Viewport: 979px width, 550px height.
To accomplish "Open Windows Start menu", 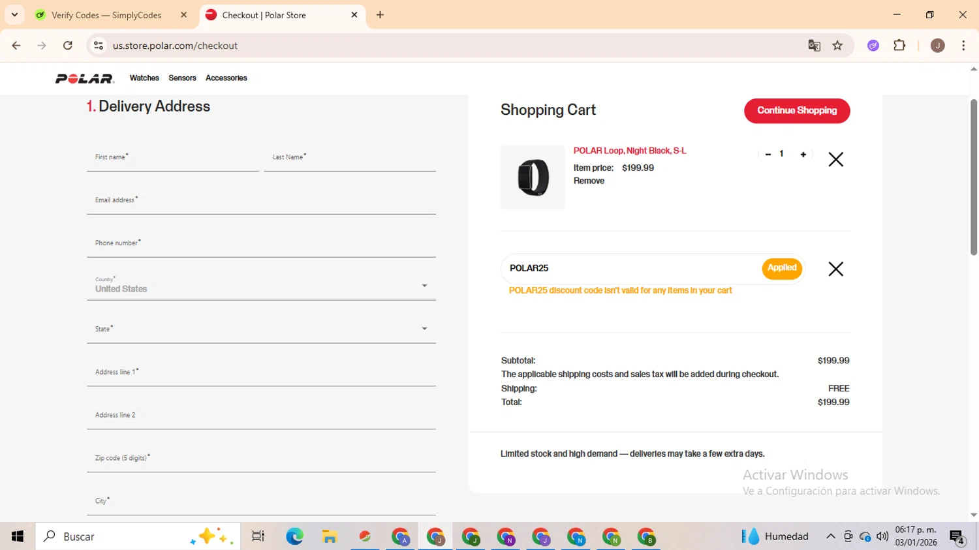I will [x=18, y=536].
